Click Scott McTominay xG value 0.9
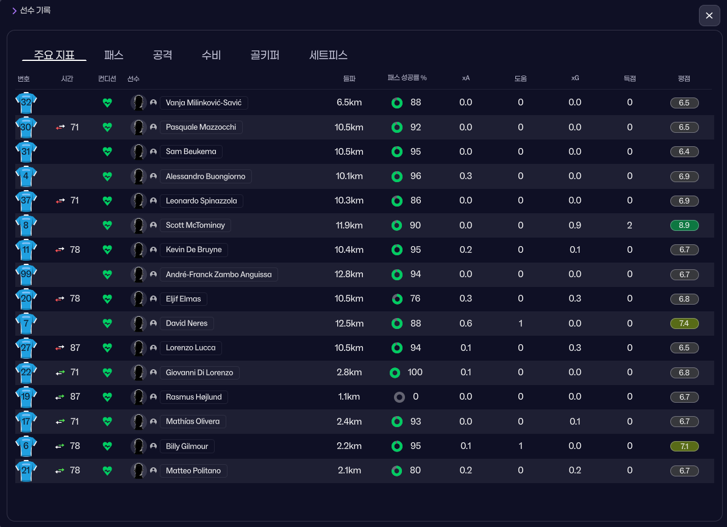 575,225
